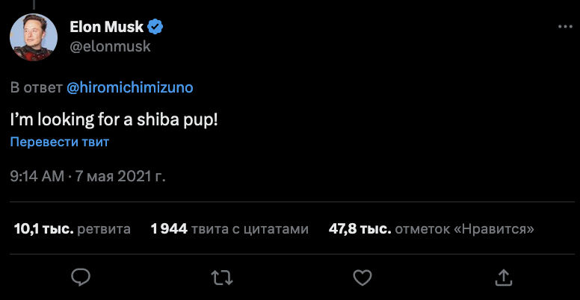Click the tweet text about shiba pup
The height and width of the screenshot is (300, 580).
(x=114, y=119)
